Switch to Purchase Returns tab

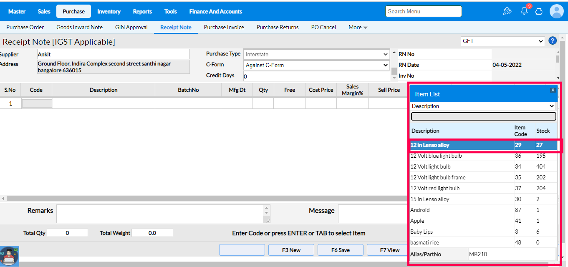point(278,27)
